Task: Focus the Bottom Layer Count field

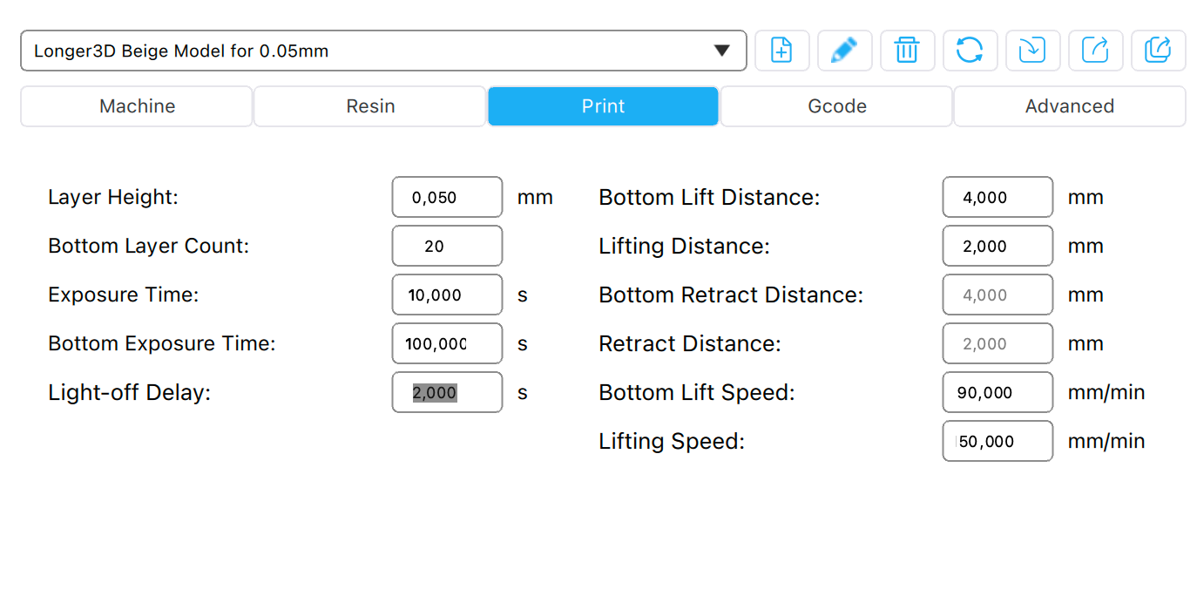Action: point(447,246)
